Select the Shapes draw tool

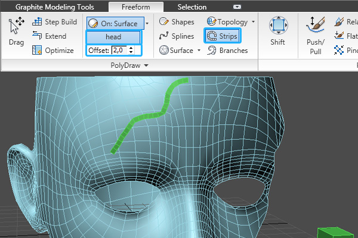tap(176, 22)
